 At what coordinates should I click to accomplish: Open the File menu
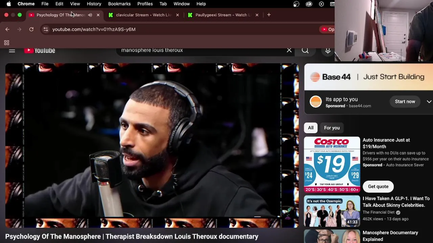45,4
